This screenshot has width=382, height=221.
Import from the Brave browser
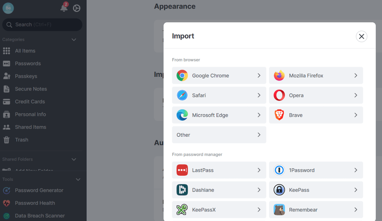click(x=316, y=115)
